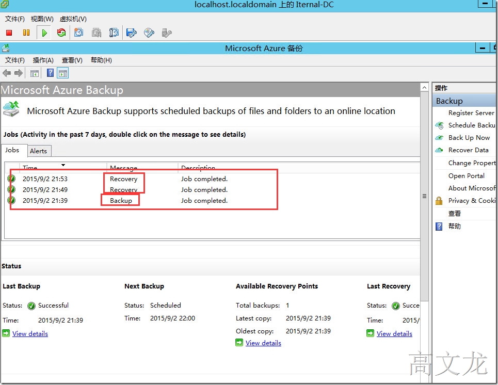
Task: Take a VM snapshot
Action: [79, 33]
